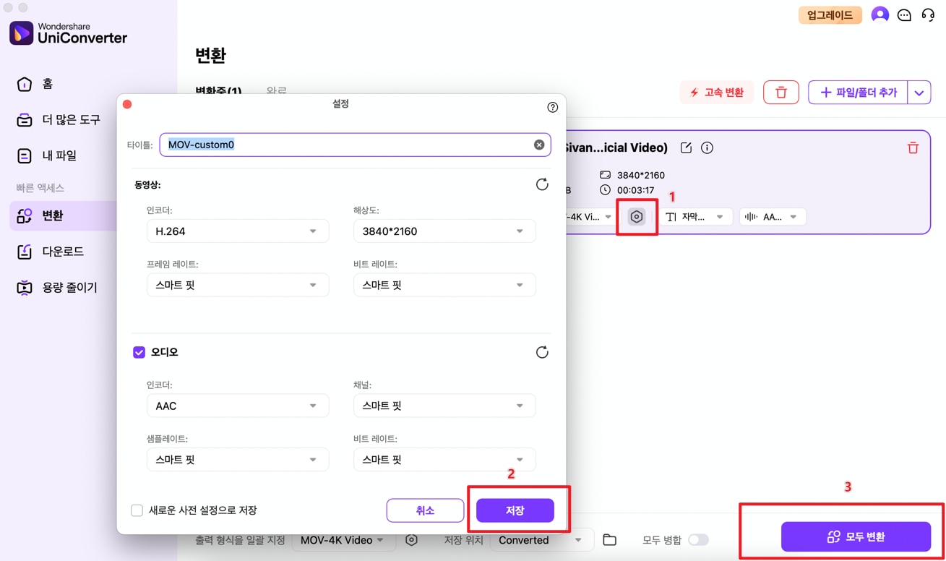
Task: Expand the arrow next to Add File/Folder
Action: click(x=919, y=93)
